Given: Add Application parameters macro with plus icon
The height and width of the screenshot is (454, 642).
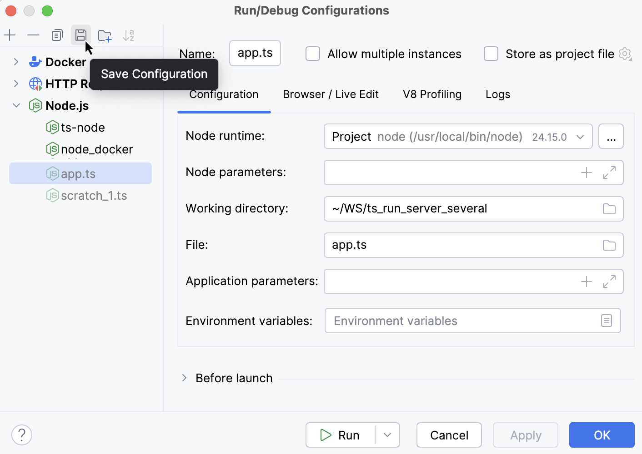Looking at the screenshot, I should pyautogui.click(x=587, y=281).
